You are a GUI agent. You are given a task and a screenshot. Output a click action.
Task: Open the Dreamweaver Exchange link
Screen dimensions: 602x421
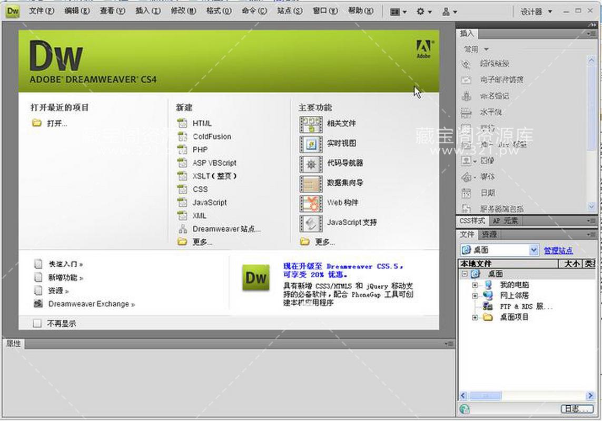[90, 303]
